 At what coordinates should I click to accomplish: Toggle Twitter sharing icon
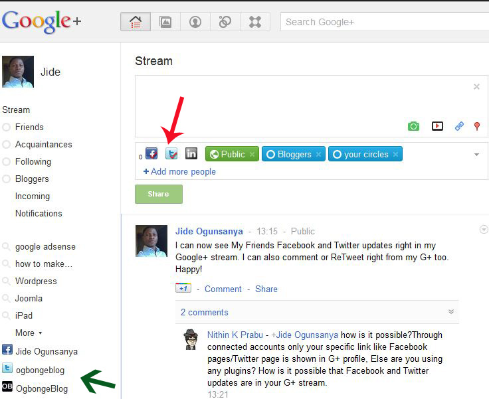tap(171, 153)
